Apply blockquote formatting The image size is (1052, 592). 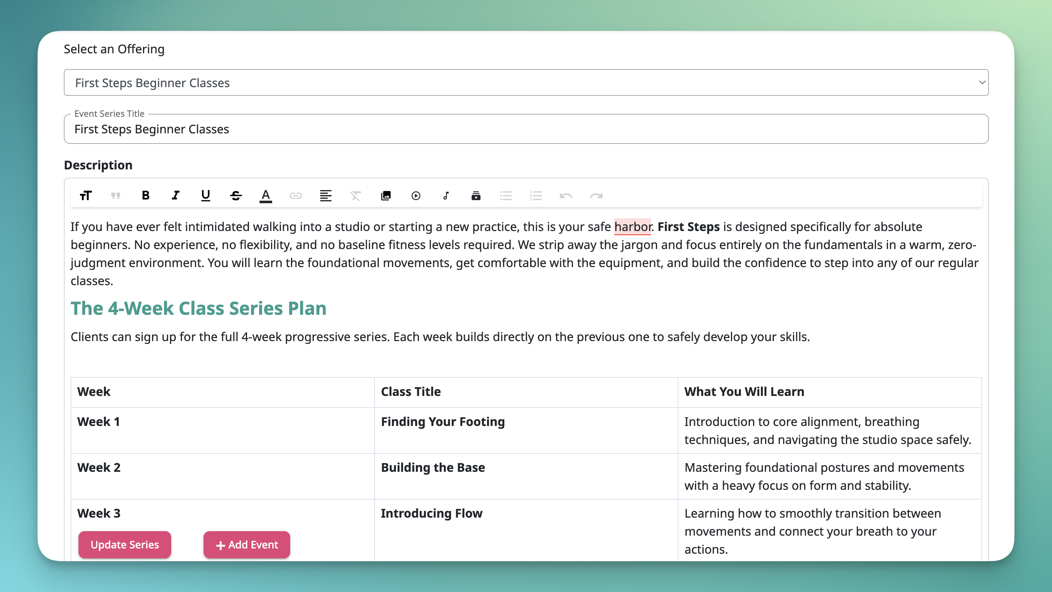(x=116, y=196)
